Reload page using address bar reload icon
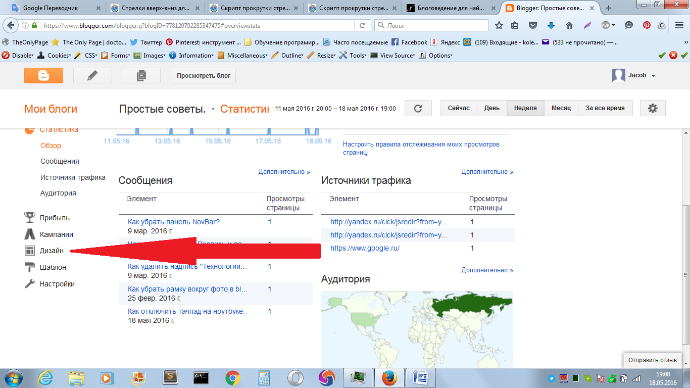 click(x=362, y=25)
